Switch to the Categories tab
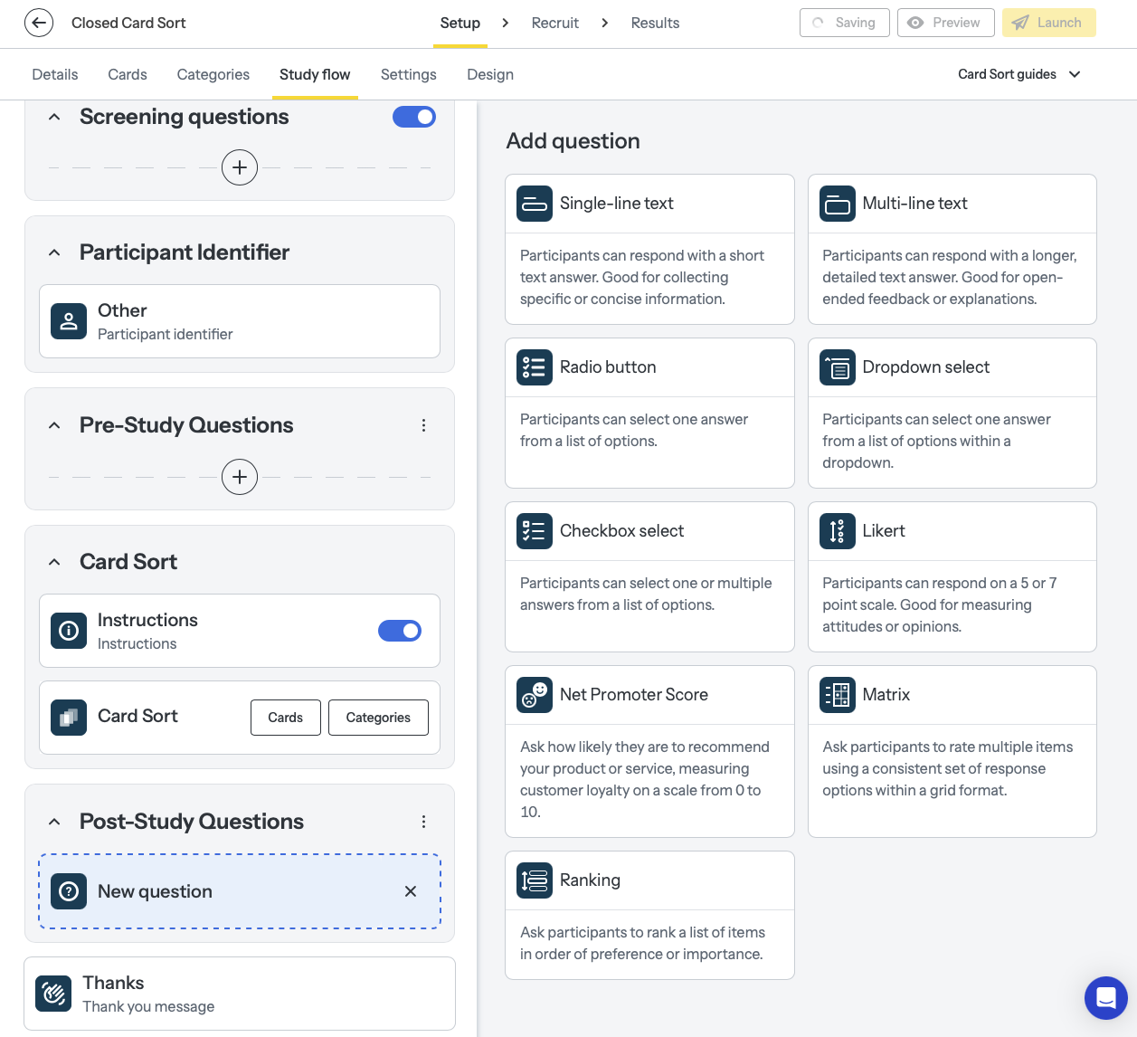Image resolution: width=1137 pixels, height=1037 pixels. [x=213, y=74]
